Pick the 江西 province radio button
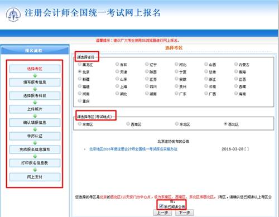Viewport: 279px width, 217px height. click(236, 79)
